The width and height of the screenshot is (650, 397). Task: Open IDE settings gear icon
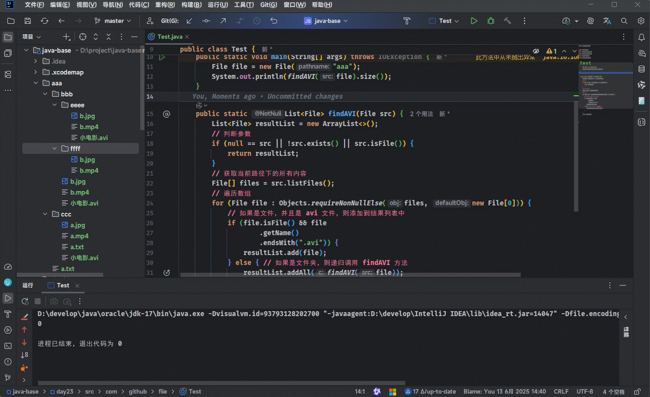coord(641,21)
